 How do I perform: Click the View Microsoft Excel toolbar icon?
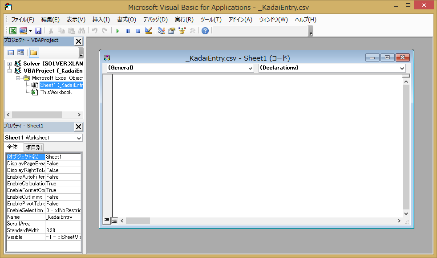tap(13, 31)
